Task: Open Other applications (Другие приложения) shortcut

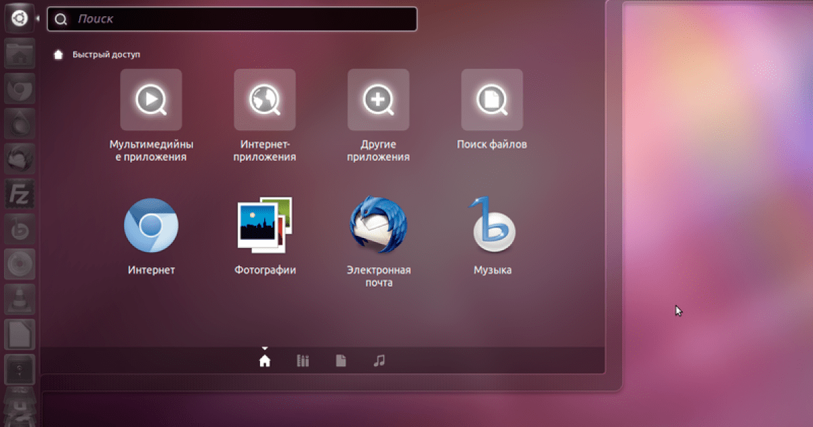Action: pyautogui.click(x=379, y=100)
